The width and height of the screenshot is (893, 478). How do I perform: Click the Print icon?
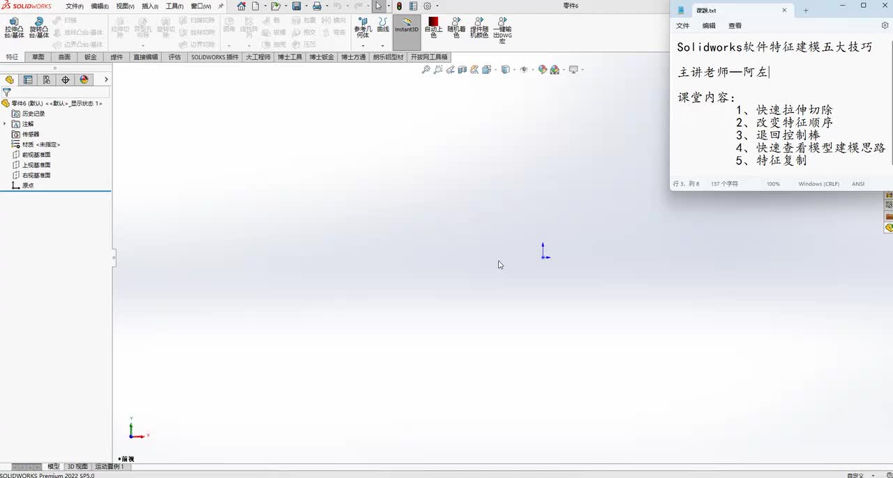click(x=317, y=6)
